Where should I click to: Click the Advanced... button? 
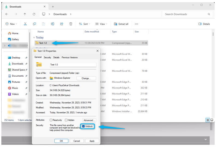(89, 120)
